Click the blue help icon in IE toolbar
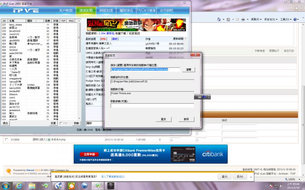Image resolution: width=305 pixels, height=190 pixels. (x=295, y=19)
